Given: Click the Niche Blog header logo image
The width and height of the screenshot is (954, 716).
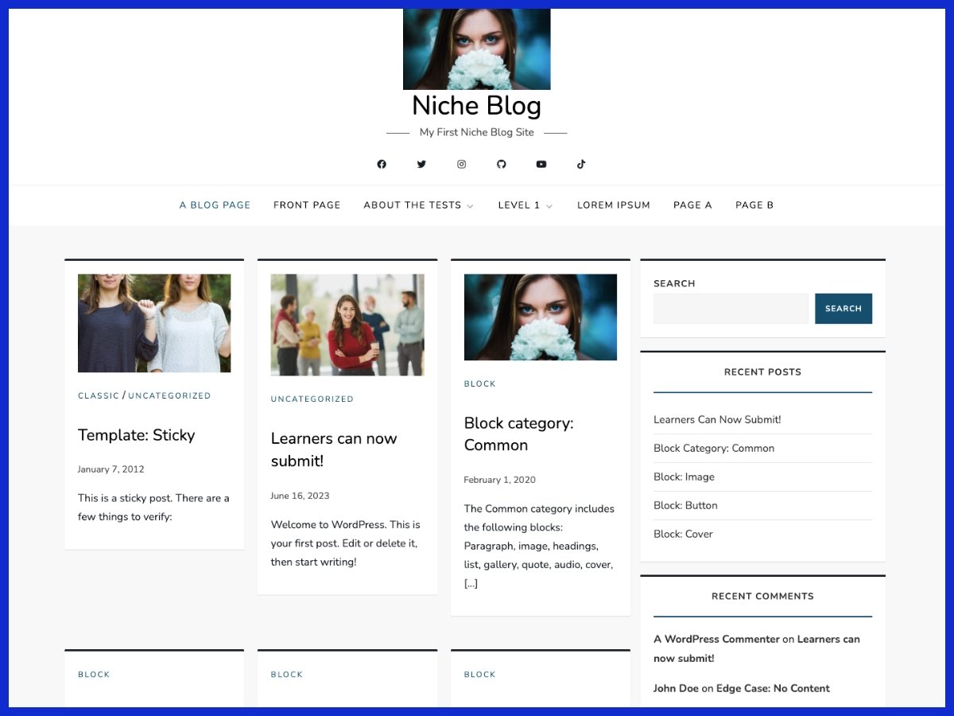Looking at the screenshot, I should (476, 49).
